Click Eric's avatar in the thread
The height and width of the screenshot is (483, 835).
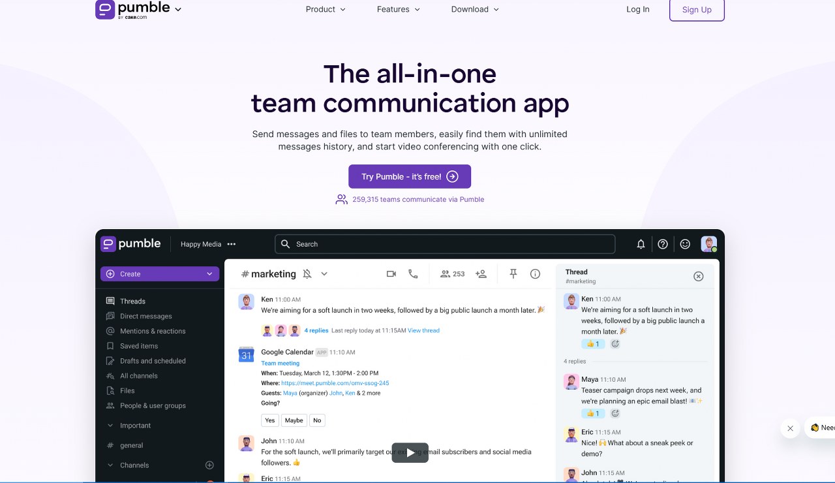[571, 435]
